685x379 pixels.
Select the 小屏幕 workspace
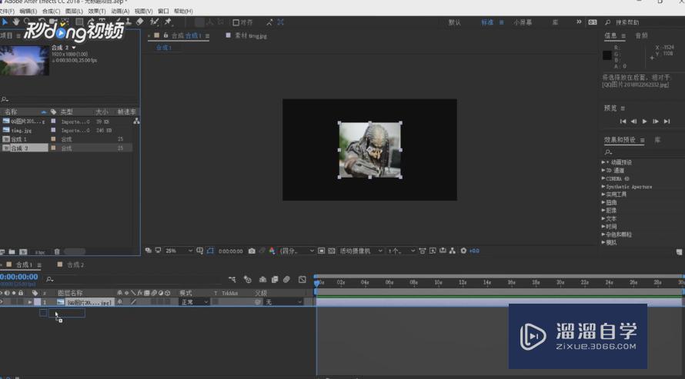(x=523, y=22)
